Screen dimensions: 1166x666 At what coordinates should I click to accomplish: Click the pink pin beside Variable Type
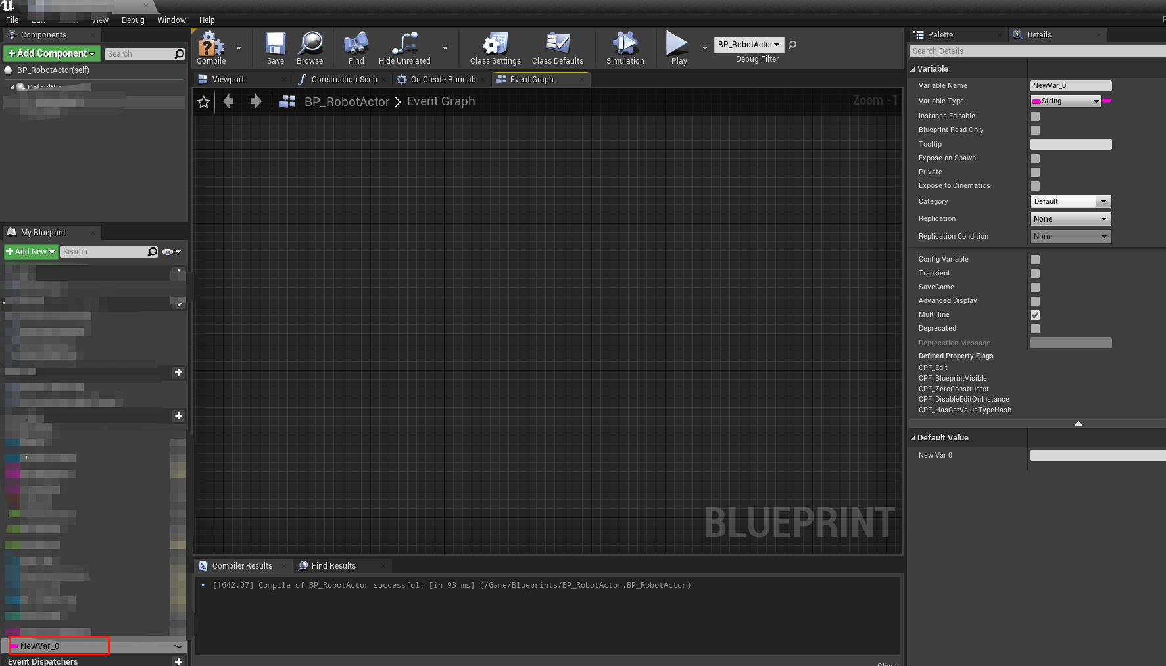1107,101
